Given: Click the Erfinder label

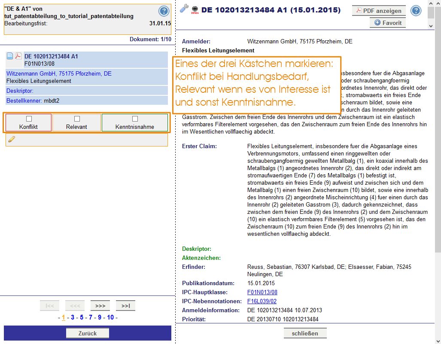Looking at the screenshot, I should click(194, 267).
